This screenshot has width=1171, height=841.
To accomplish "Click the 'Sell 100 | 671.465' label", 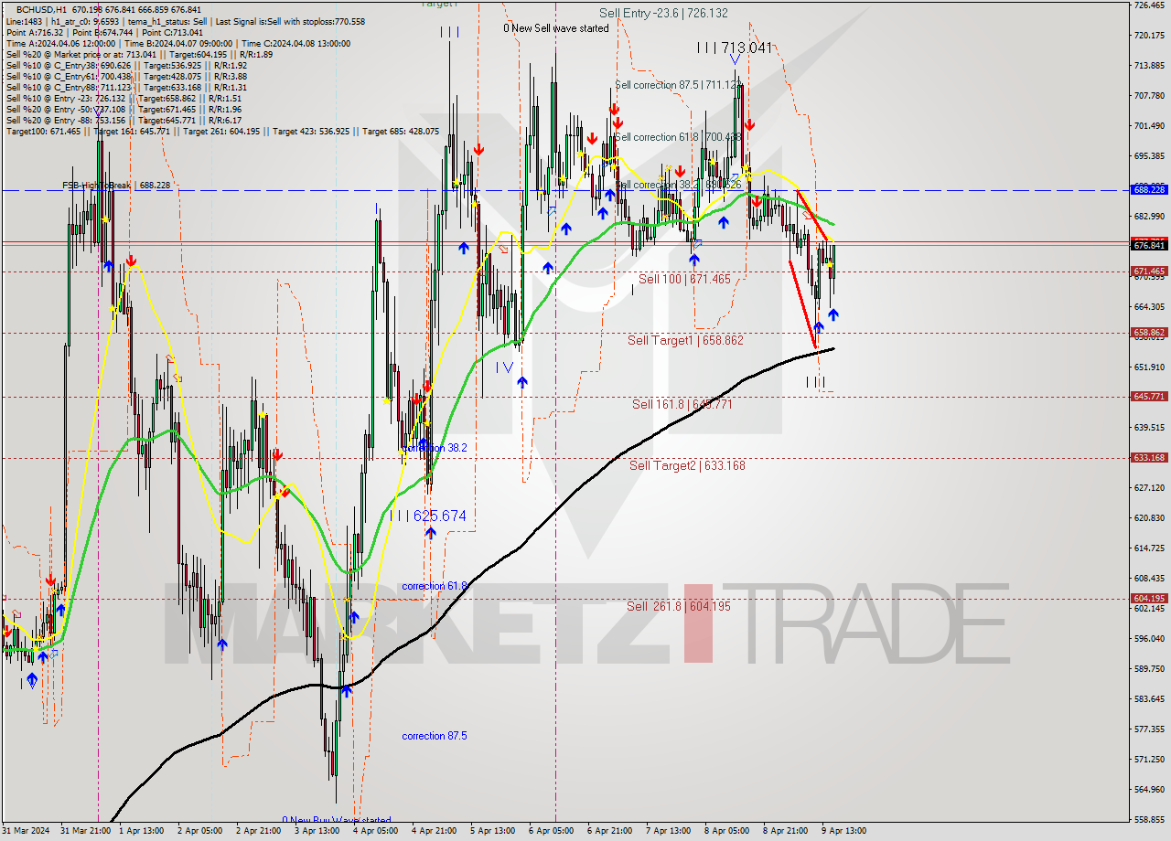I will [684, 279].
